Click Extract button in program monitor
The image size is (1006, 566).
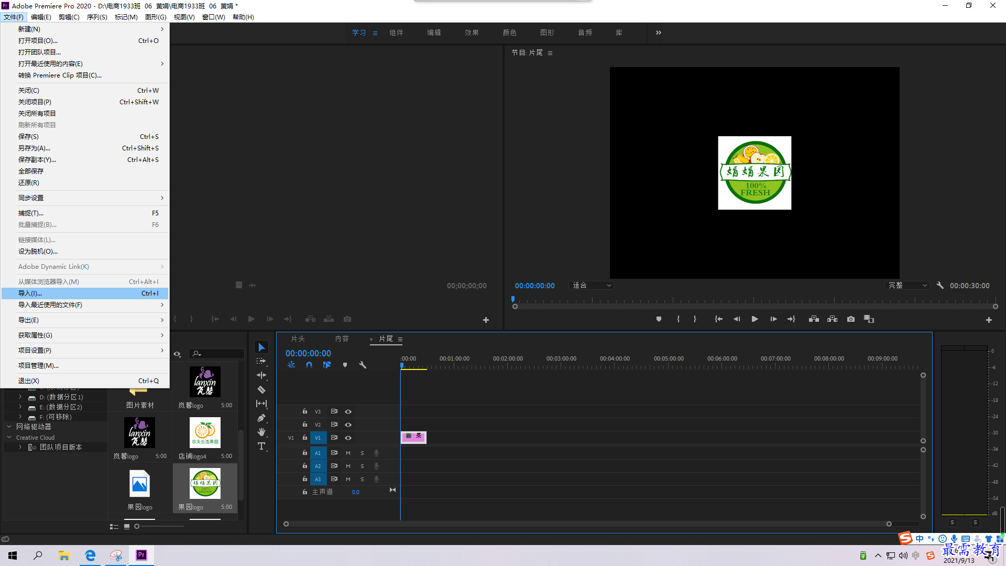tap(832, 319)
